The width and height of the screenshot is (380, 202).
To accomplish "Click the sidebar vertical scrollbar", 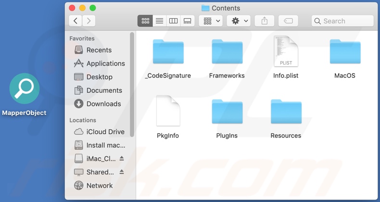I will 132,85.
